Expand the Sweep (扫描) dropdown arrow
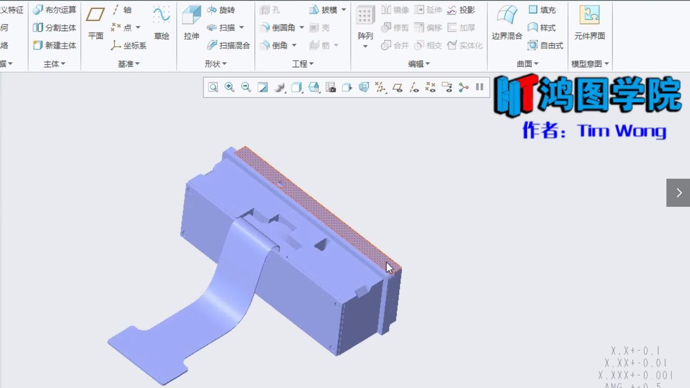 point(241,28)
